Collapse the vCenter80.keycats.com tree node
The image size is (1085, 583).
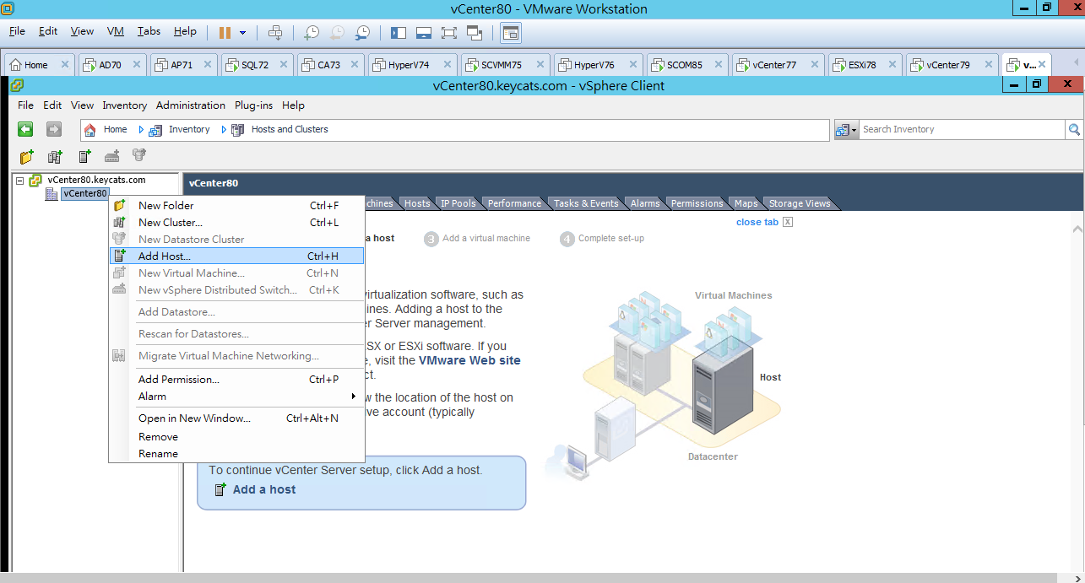pyautogui.click(x=20, y=181)
